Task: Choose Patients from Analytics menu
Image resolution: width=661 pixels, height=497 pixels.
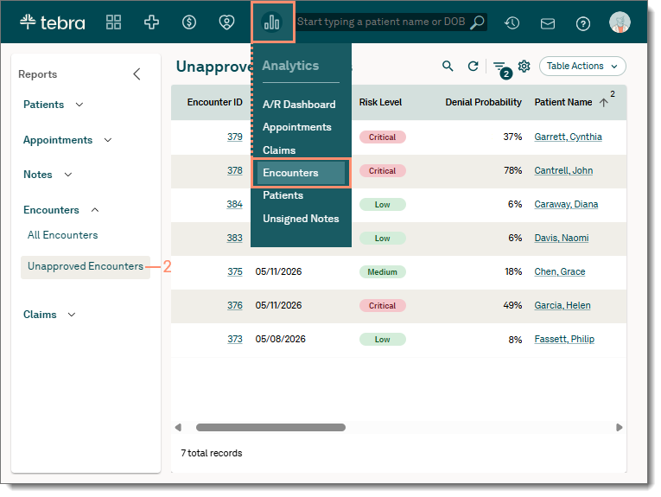Action: click(x=283, y=195)
